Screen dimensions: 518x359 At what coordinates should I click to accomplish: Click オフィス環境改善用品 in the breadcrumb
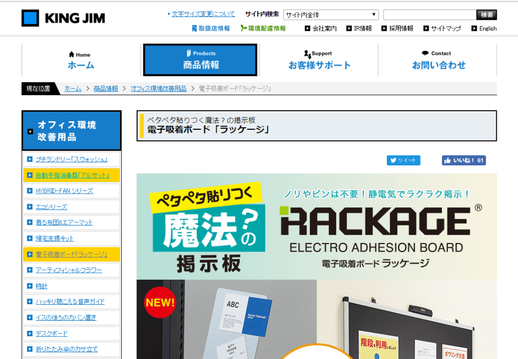158,89
